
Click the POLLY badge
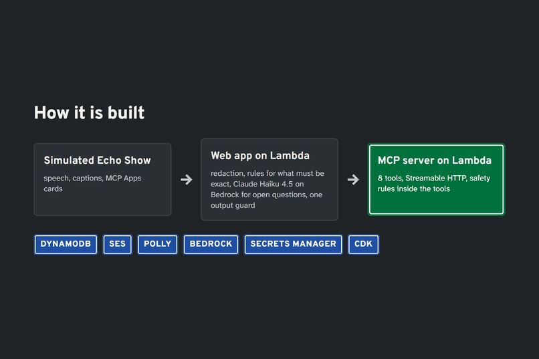pyautogui.click(x=157, y=244)
